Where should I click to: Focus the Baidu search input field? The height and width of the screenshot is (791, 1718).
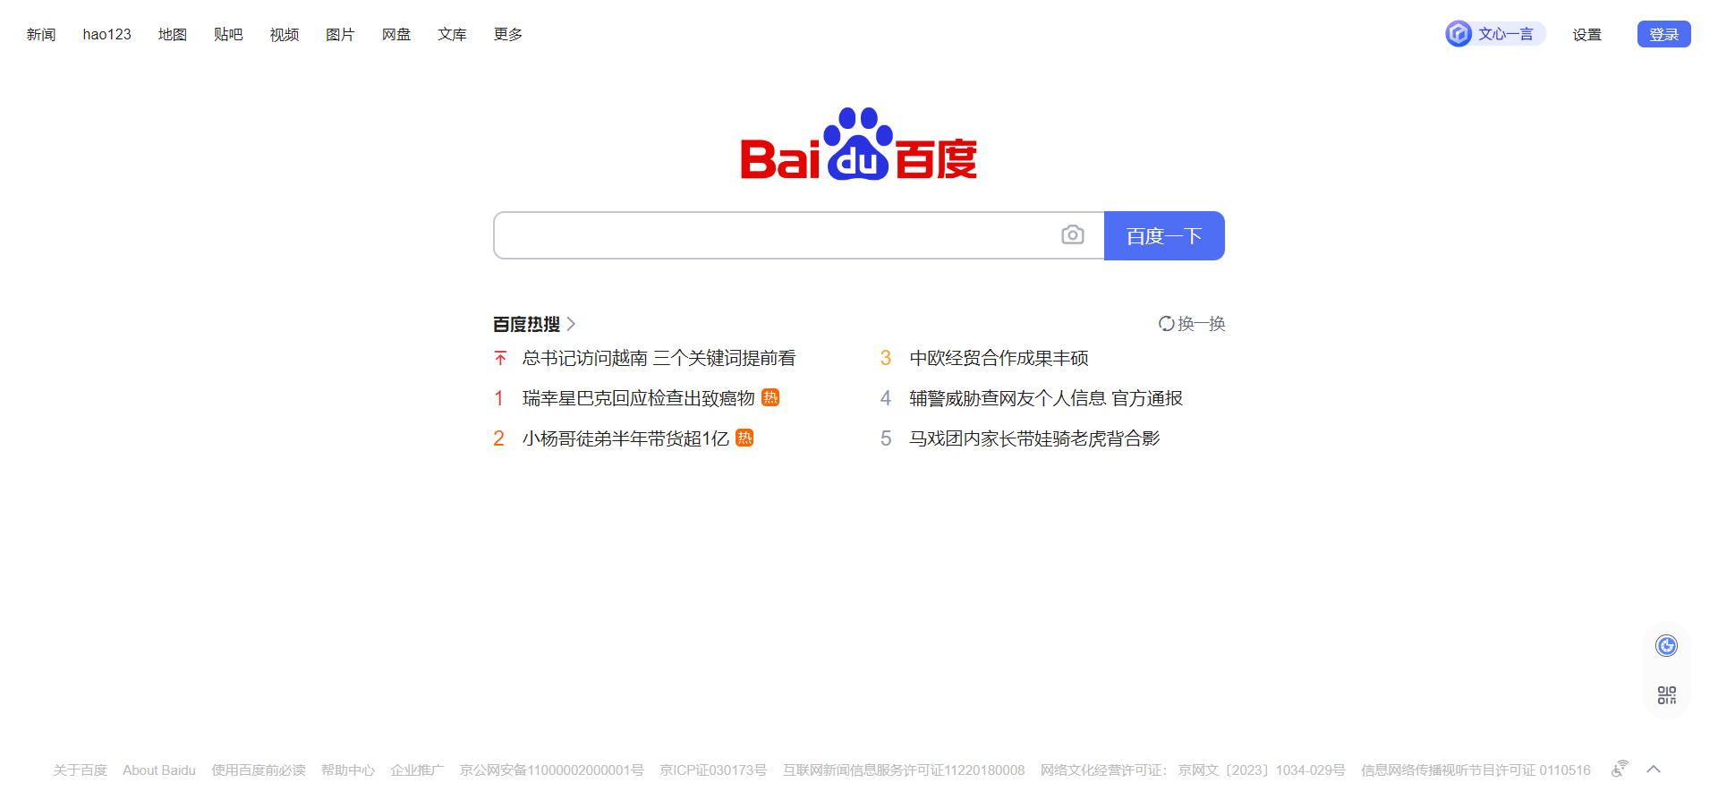pos(775,235)
